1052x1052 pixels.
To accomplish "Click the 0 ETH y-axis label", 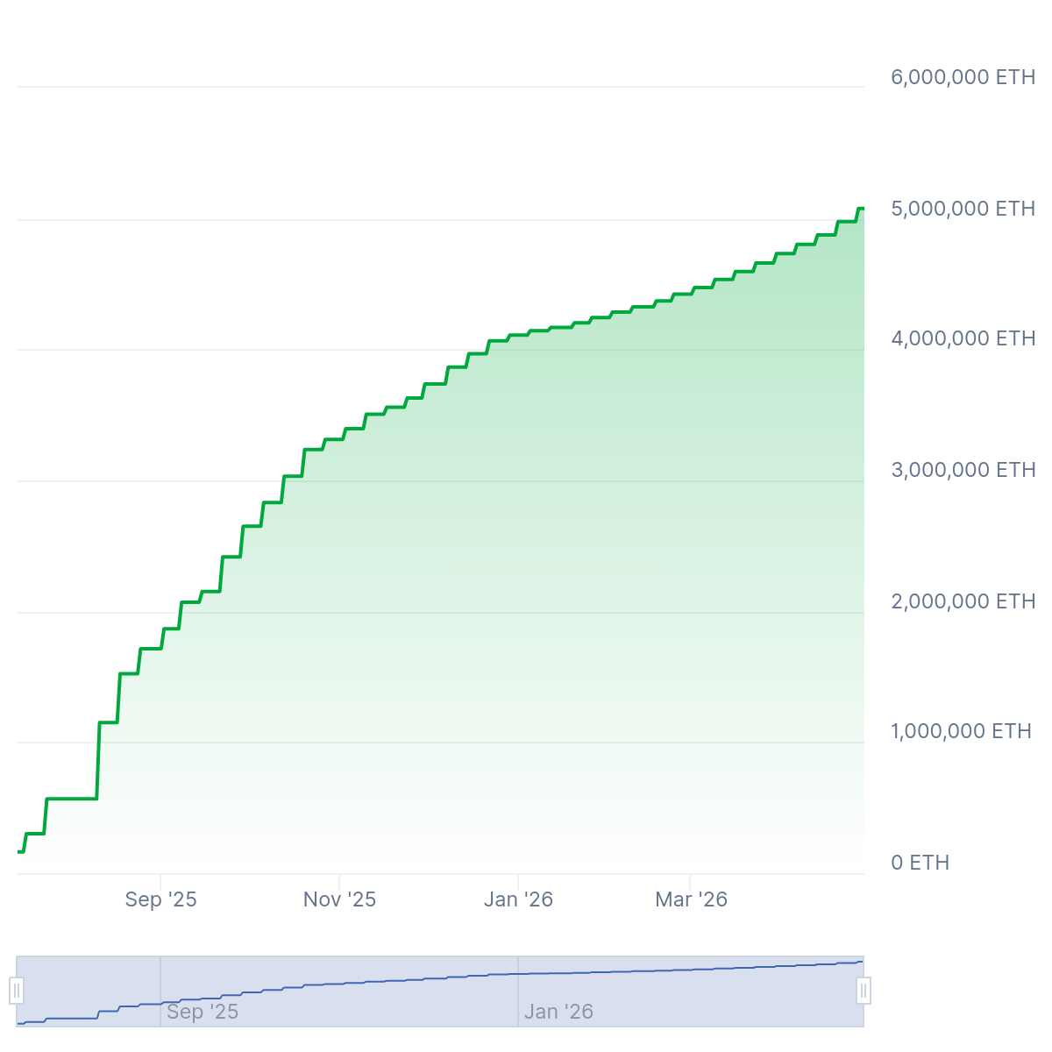I will 920,863.
